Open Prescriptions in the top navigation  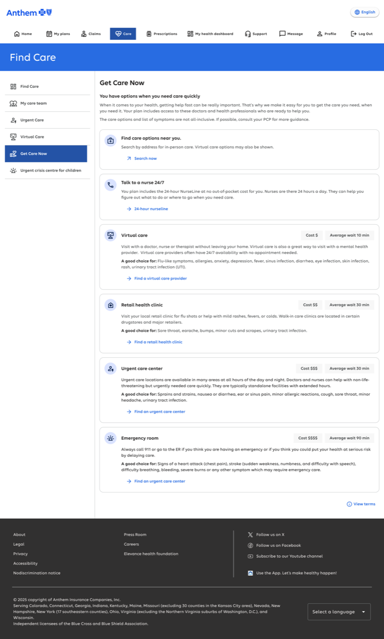tap(161, 34)
